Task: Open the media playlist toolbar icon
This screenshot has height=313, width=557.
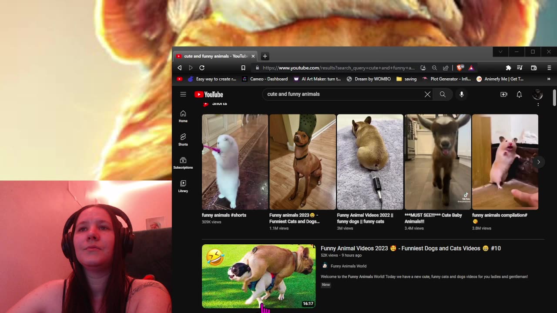Action: 520,68
